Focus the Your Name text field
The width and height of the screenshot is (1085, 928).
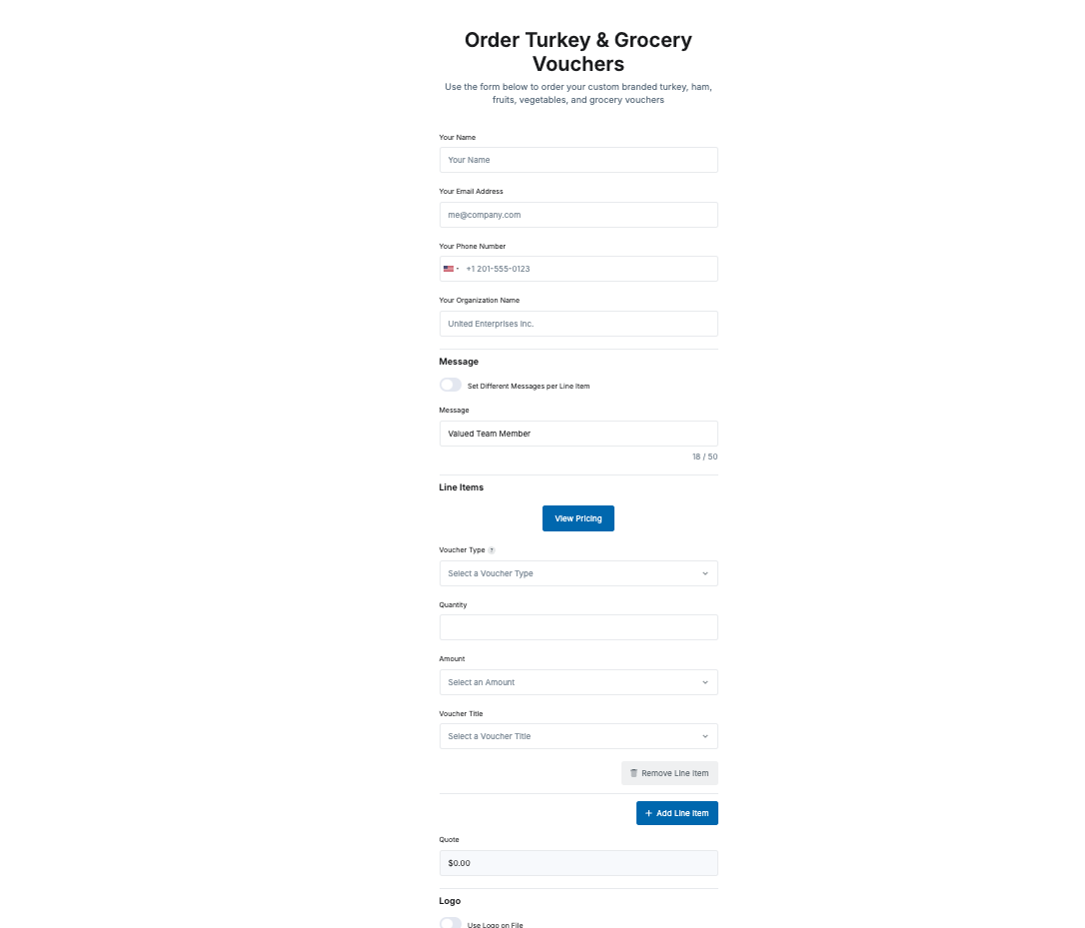click(578, 160)
